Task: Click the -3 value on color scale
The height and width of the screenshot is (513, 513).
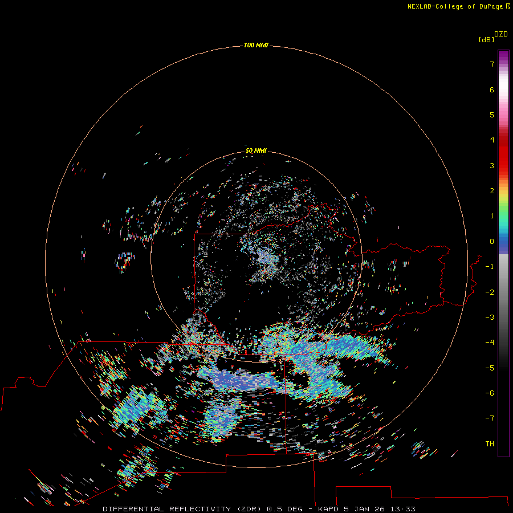Action: pyautogui.click(x=490, y=317)
